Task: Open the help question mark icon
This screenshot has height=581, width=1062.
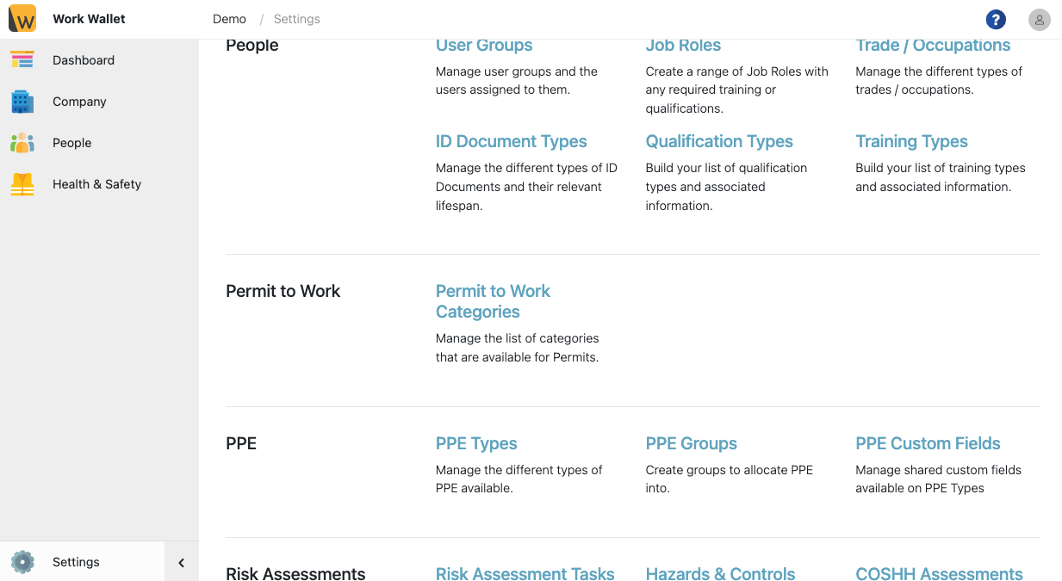Action: (x=996, y=20)
